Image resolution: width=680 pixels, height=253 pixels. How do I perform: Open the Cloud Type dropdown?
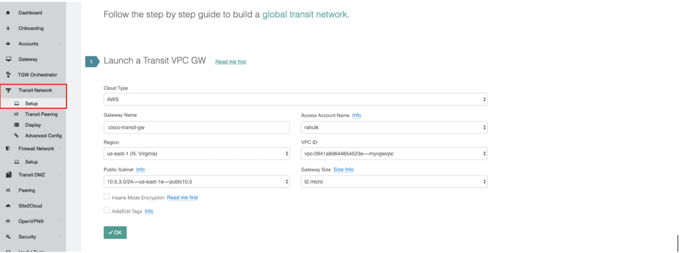pyautogui.click(x=295, y=99)
